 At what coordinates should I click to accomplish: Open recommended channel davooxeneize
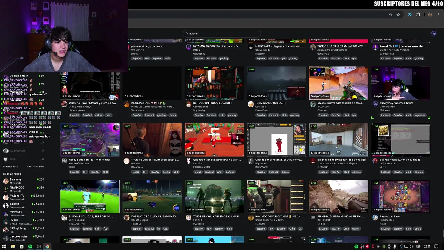23,238
